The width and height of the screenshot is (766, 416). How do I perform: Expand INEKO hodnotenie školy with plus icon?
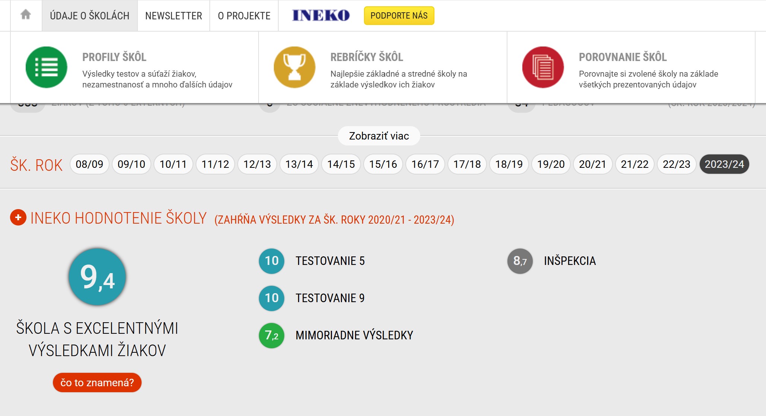point(18,218)
